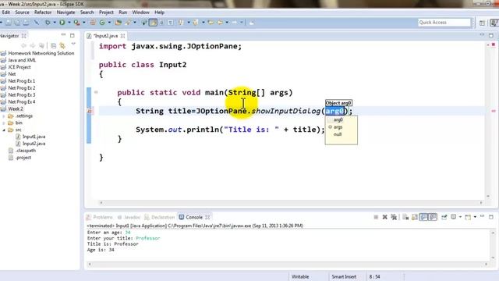This screenshot has width=499, height=281.
Task: Toggle Show Console When Standard Out Changes
Action: [x=423, y=217]
